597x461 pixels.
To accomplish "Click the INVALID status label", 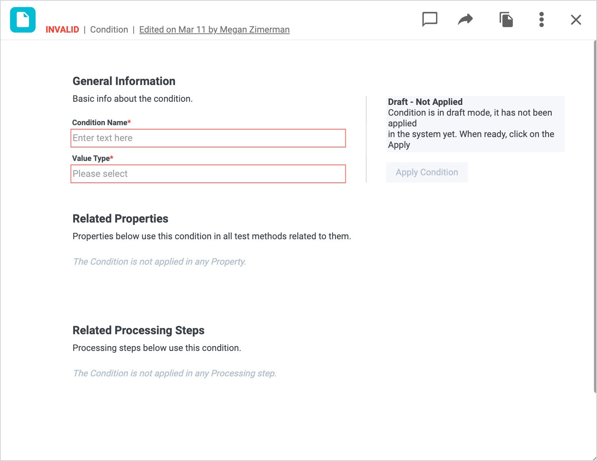I will pos(62,30).
